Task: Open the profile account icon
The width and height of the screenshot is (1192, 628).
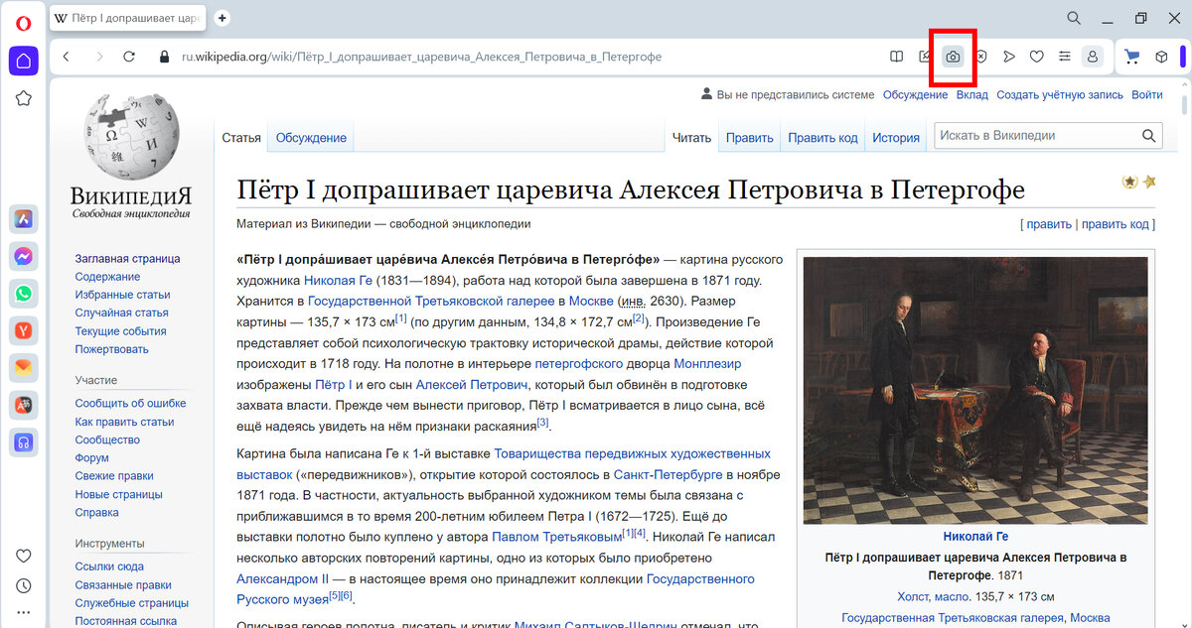Action: [x=1093, y=57]
